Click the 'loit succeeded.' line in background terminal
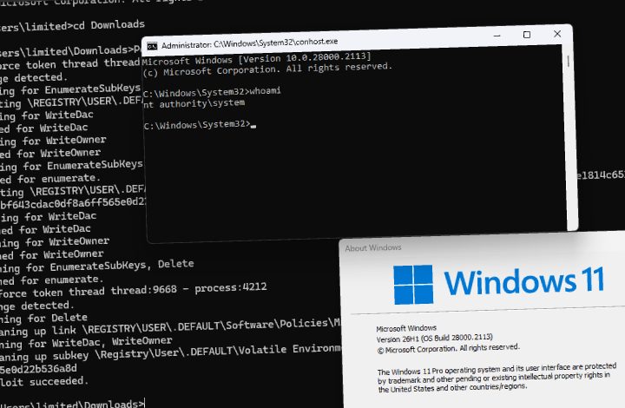The width and height of the screenshot is (625, 408). [44, 382]
